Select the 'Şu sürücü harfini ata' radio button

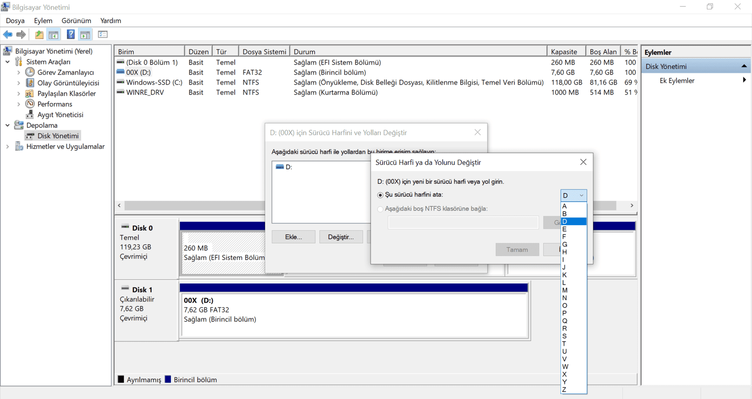pyautogui.click(x=380, y=195)
